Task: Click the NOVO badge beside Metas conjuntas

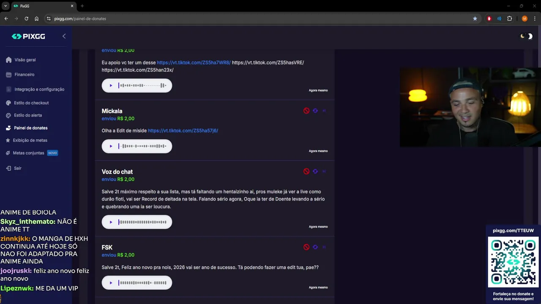Action: pyautogui.click(x=52, y=153)
